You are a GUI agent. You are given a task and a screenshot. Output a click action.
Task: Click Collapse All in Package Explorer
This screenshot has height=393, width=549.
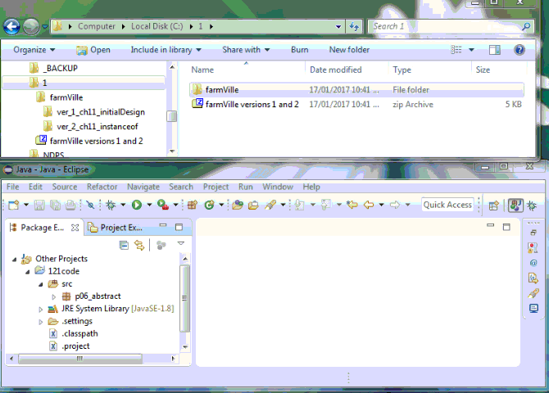click(124, 246)
